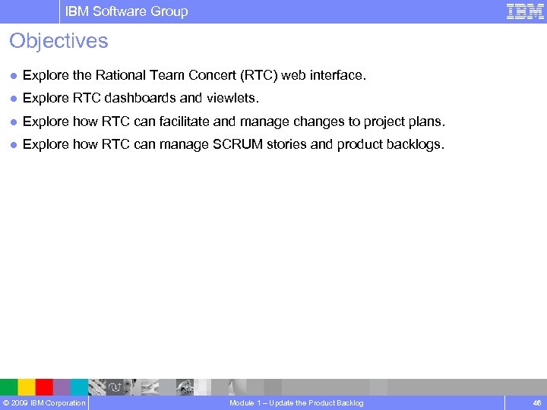This screenshot has height=410, width=547.
Task: Click the bullet about RTC web interface
Action: point(194,75)
